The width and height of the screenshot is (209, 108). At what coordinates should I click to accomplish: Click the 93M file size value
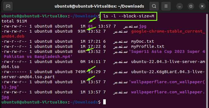pos(81,31)
